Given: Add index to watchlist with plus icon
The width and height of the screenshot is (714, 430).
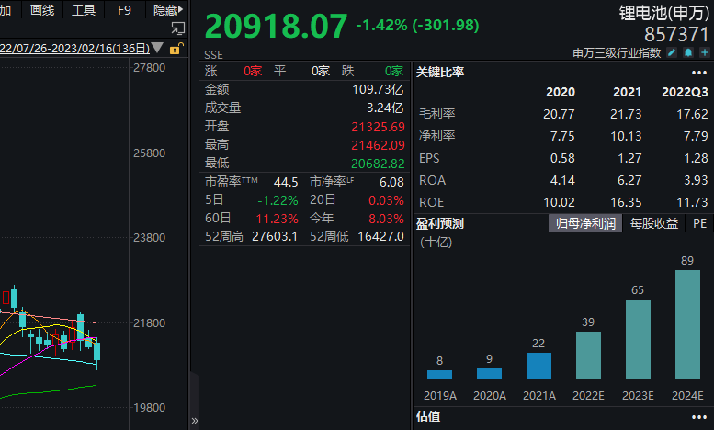Looking at the screenshot, I should click(x=705, y=53).
